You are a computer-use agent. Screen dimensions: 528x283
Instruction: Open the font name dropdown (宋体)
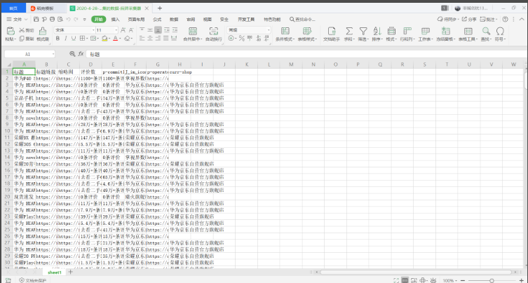(93, 30)
